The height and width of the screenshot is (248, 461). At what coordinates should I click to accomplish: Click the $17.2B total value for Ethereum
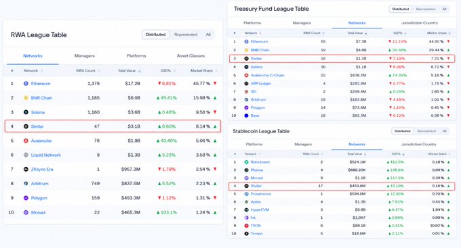133,84
